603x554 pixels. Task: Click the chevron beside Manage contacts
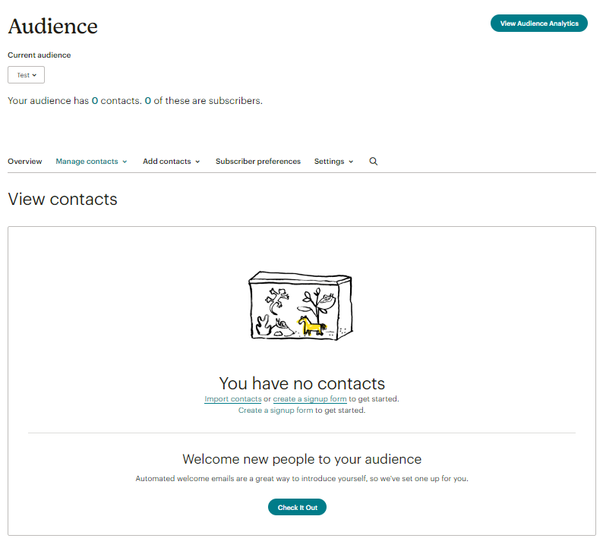pos(125,162)
